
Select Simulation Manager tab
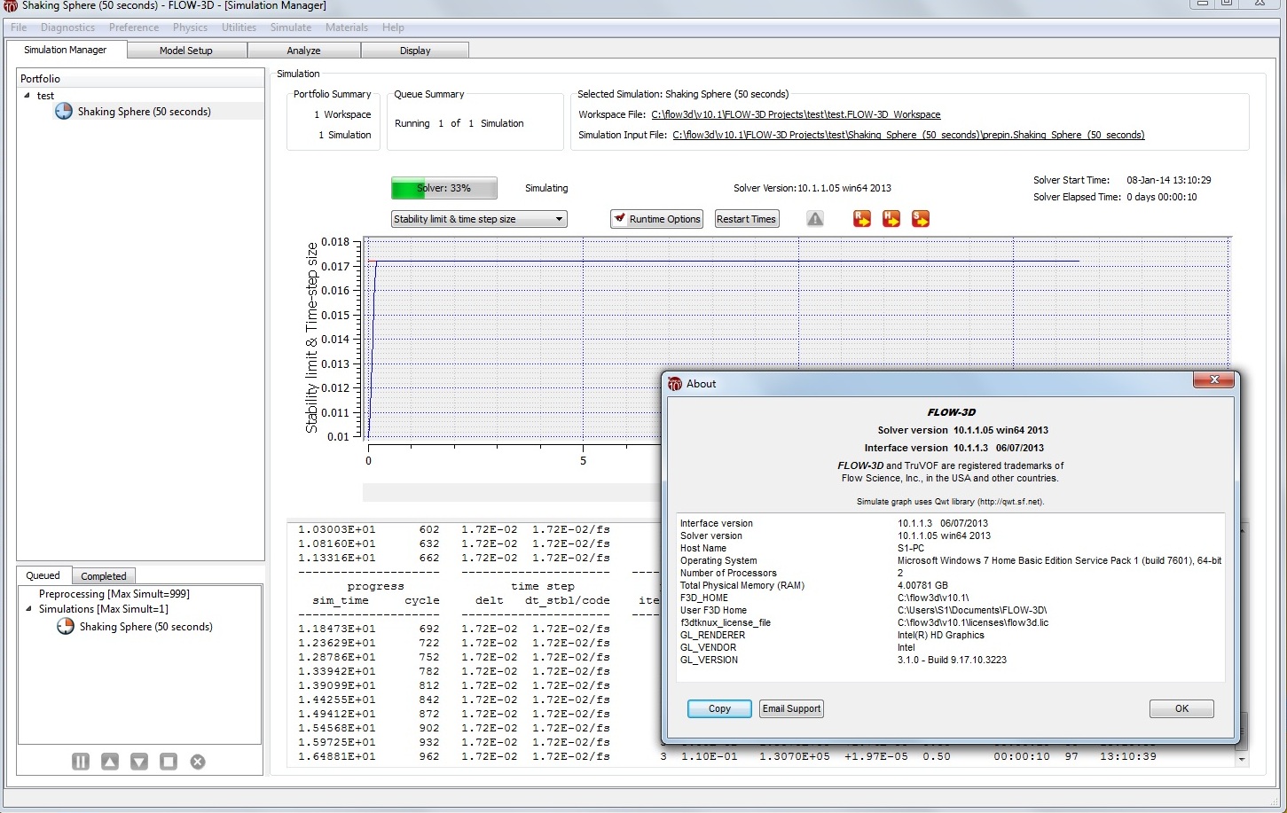[x=66, y=50]
